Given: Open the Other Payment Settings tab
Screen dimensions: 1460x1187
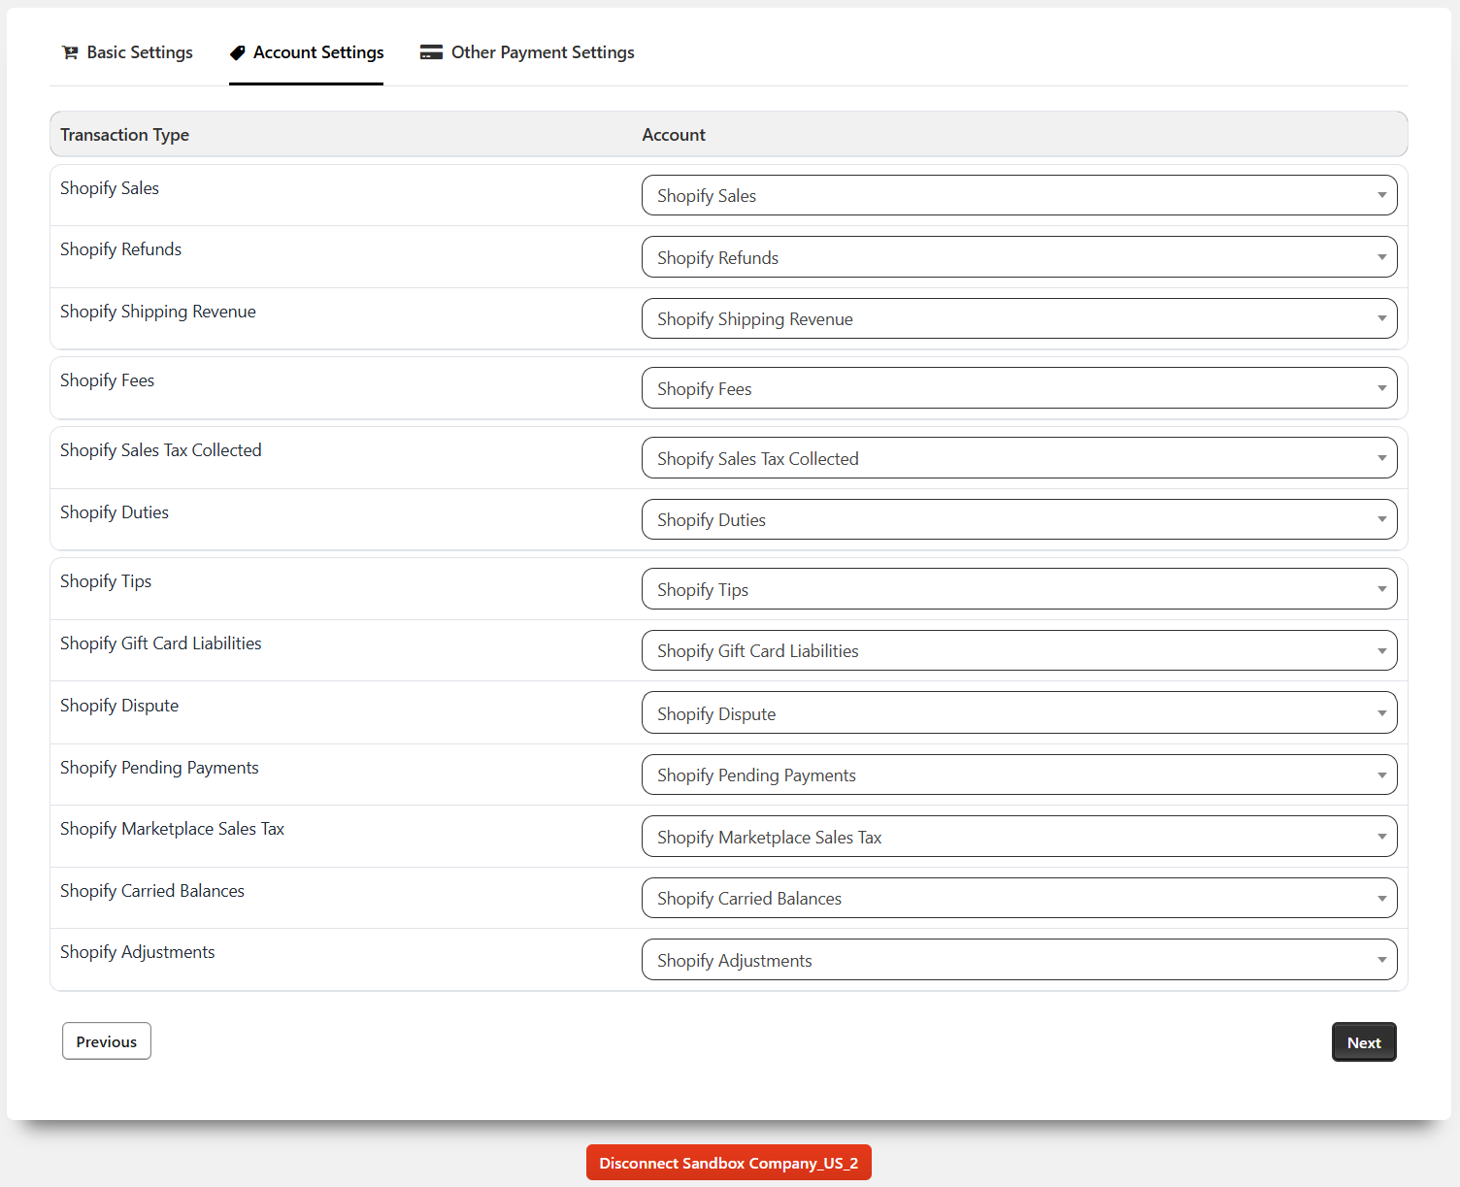Looking at the screenshot, I should click(527, 52).
